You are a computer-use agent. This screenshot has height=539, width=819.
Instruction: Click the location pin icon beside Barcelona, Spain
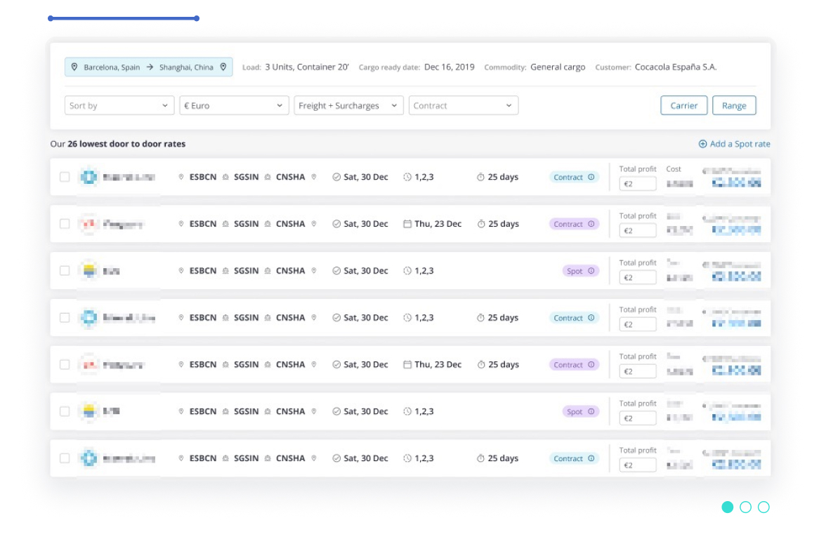pyautogui.click(x=75, y=67)
